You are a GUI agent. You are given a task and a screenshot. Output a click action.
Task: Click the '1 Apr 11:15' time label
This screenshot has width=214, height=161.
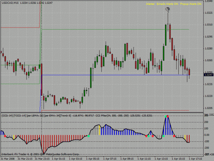tap(144, 159)
